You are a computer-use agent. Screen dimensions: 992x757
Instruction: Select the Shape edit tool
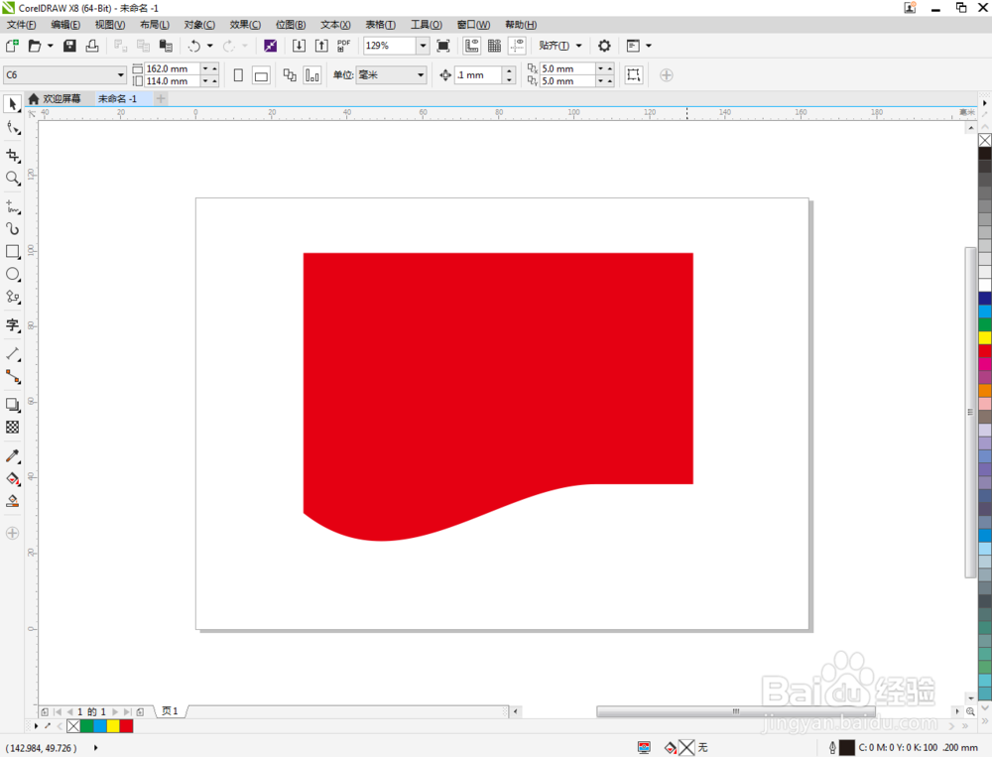point(13,128)
